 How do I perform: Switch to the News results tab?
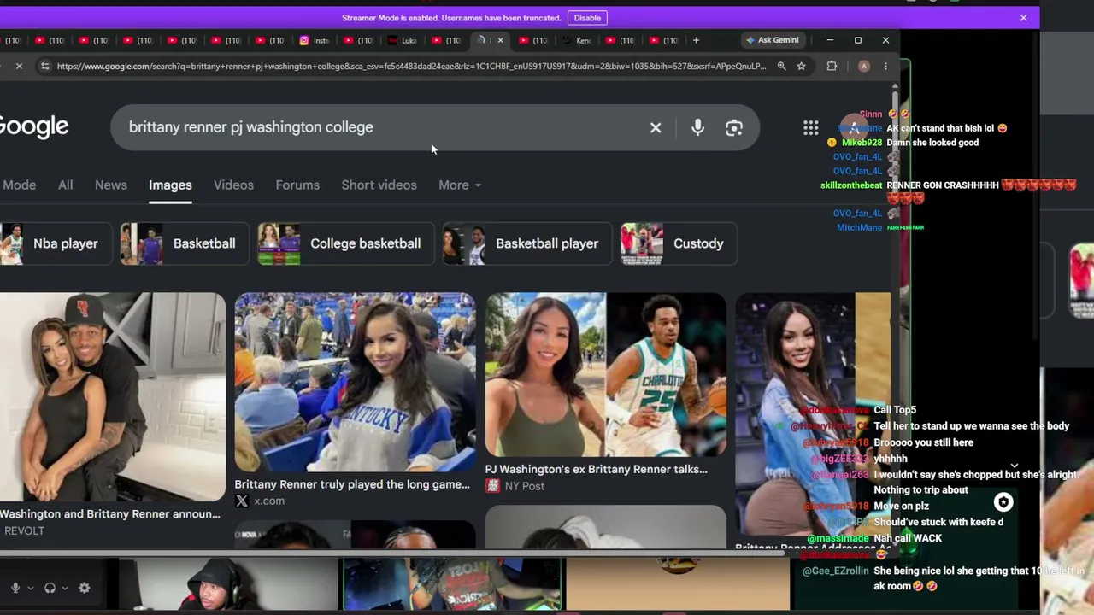(x=111, y=184)
